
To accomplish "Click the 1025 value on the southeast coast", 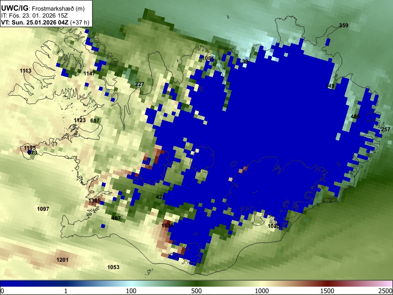I will click(274, 226).
